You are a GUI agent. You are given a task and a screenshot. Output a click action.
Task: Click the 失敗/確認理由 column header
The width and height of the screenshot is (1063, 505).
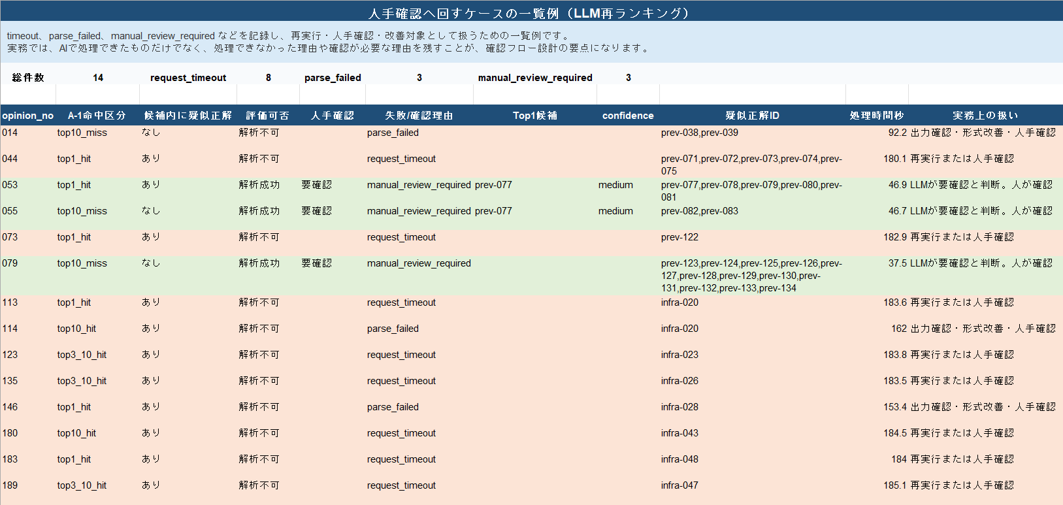(419, 116)
